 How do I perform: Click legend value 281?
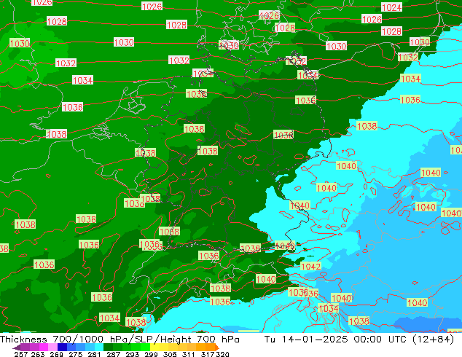(94, 354)
